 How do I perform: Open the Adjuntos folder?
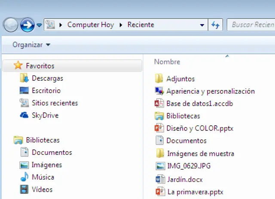(180, 78)
